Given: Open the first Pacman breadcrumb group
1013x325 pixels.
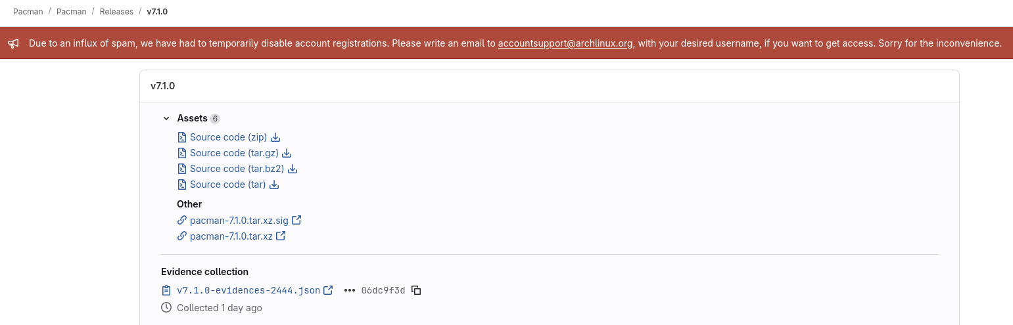Looking at the screenshot, I should click(x=27, y=12).
